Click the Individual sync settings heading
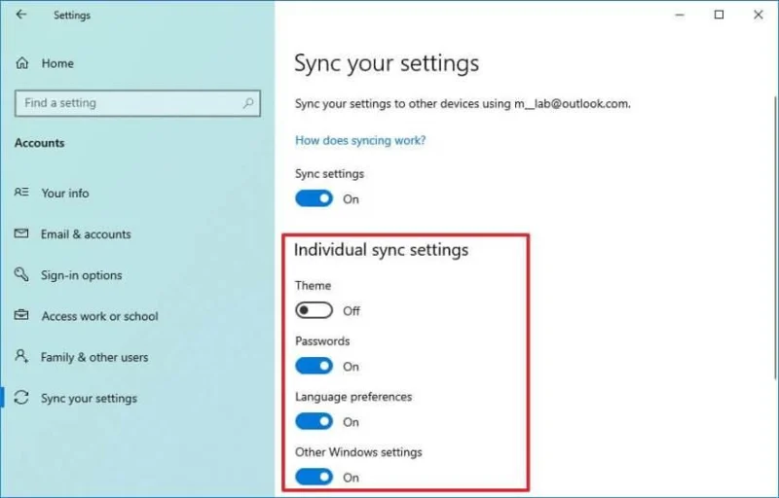The image size is (779, 498). click(x=381, y=250)
